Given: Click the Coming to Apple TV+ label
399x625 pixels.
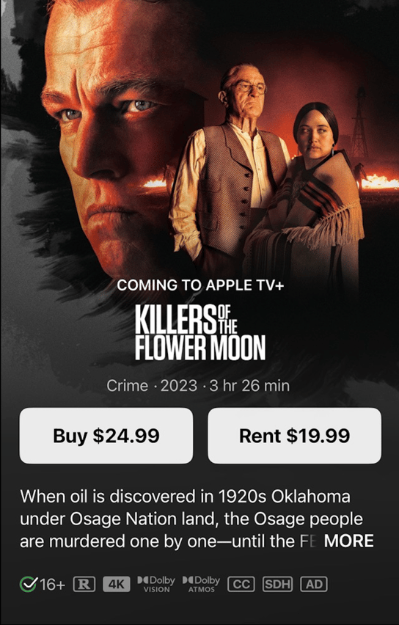Looking at the screenshot, I should [200, 285].
